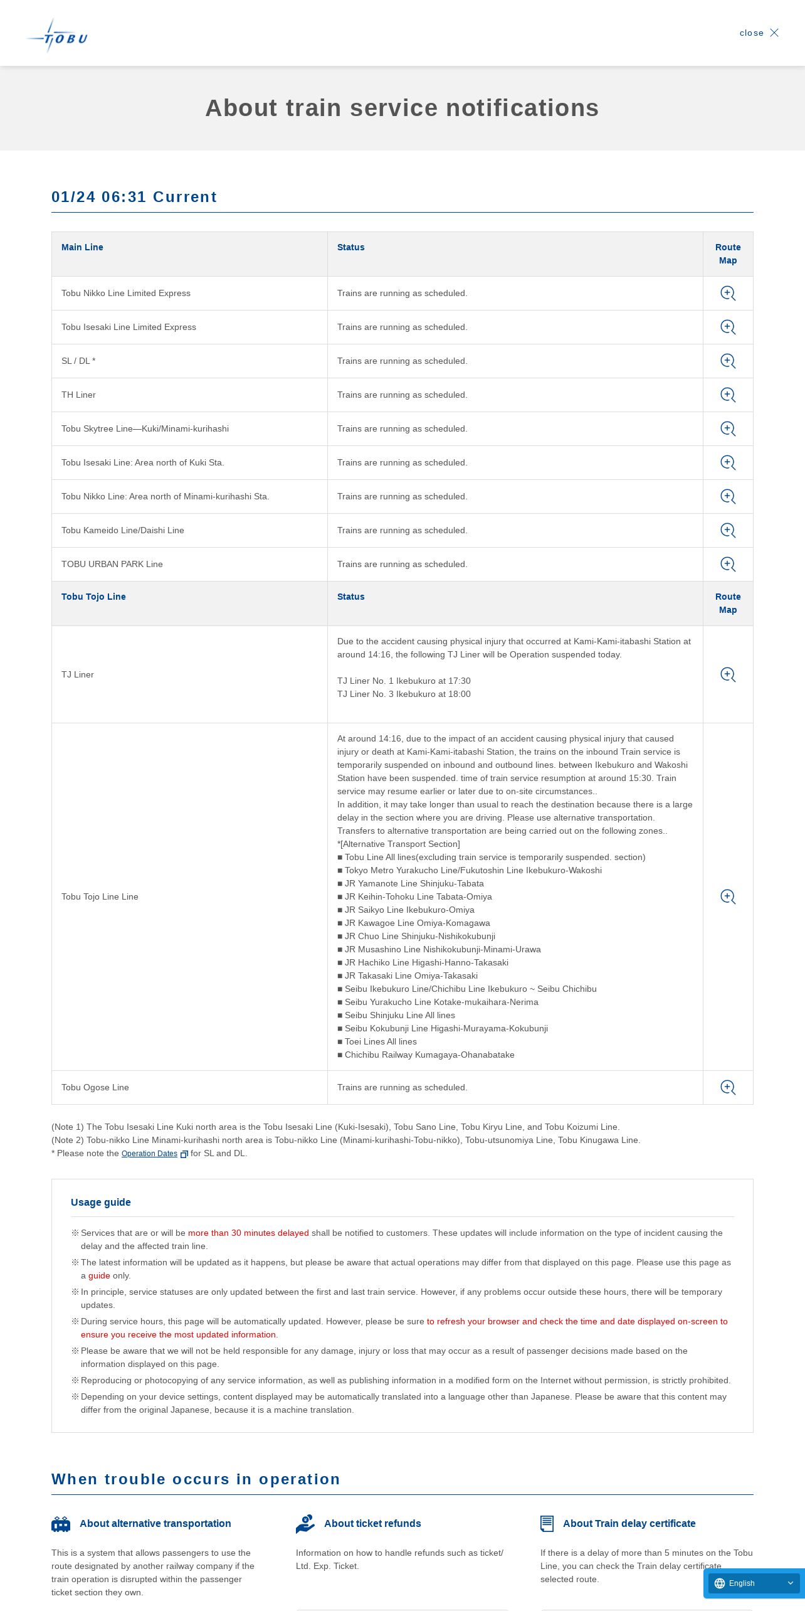Click the Tobu Tojo Line Line row name
Screen dimensions: 805x1611
(100, 896)
